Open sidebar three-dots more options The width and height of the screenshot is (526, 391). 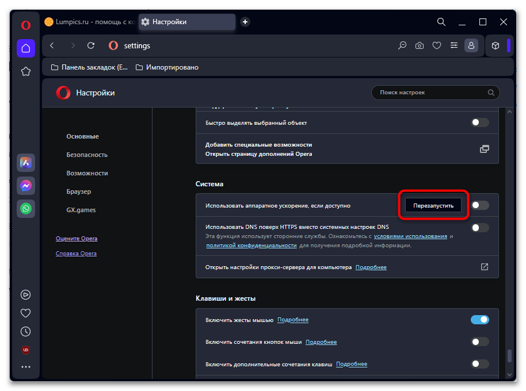click(26, 367)
